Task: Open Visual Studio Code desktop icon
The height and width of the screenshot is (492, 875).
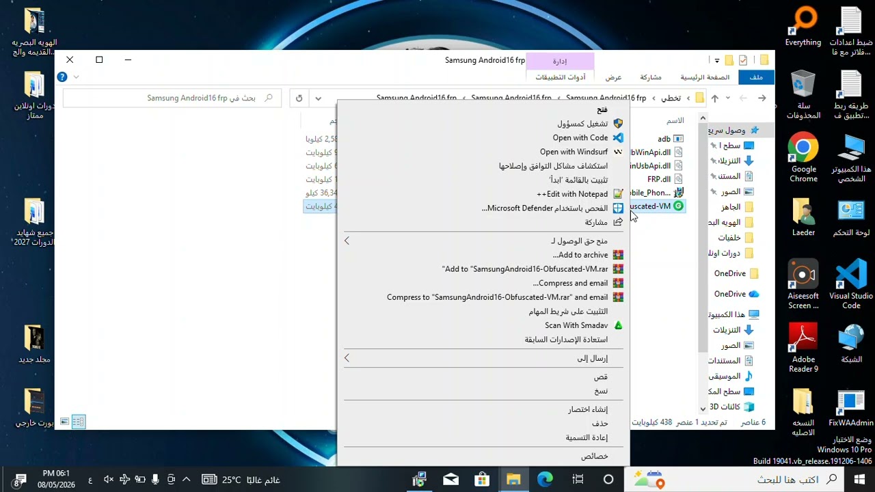Action: click(851, 285)
